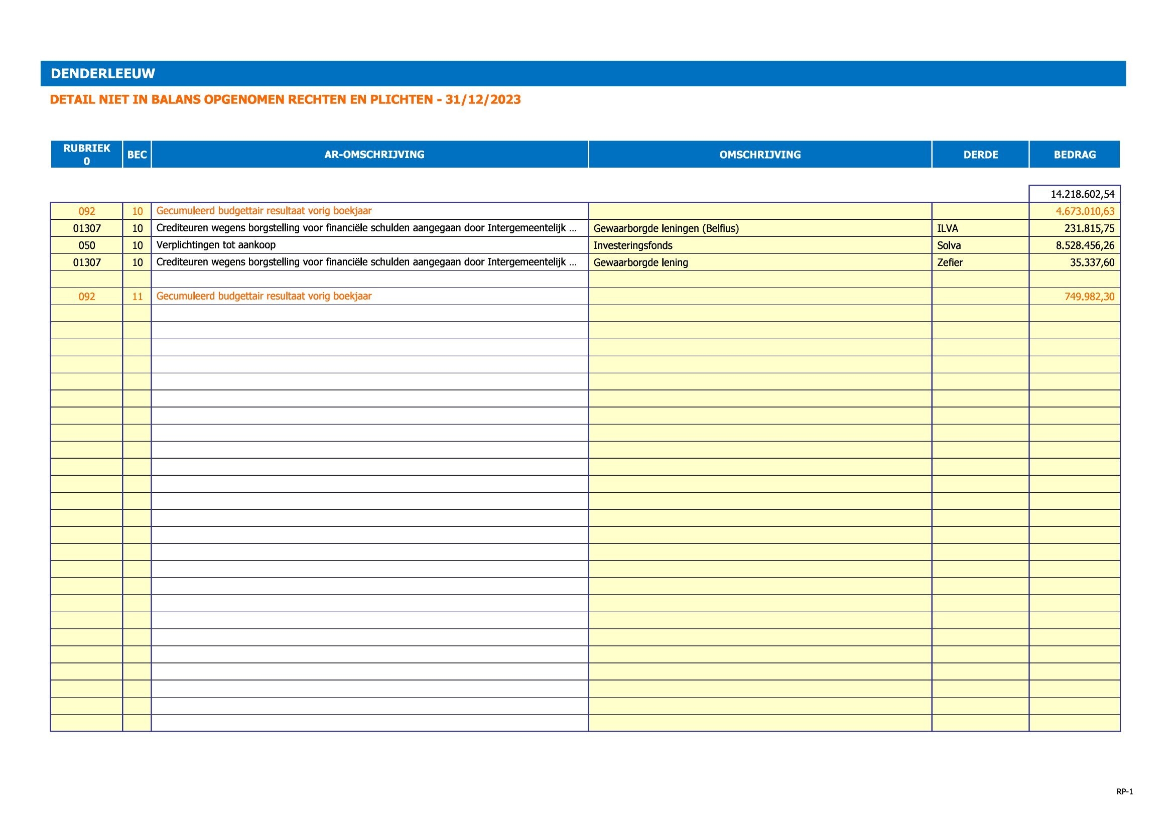Click the Investeringsfonds cell

[760, 245]
